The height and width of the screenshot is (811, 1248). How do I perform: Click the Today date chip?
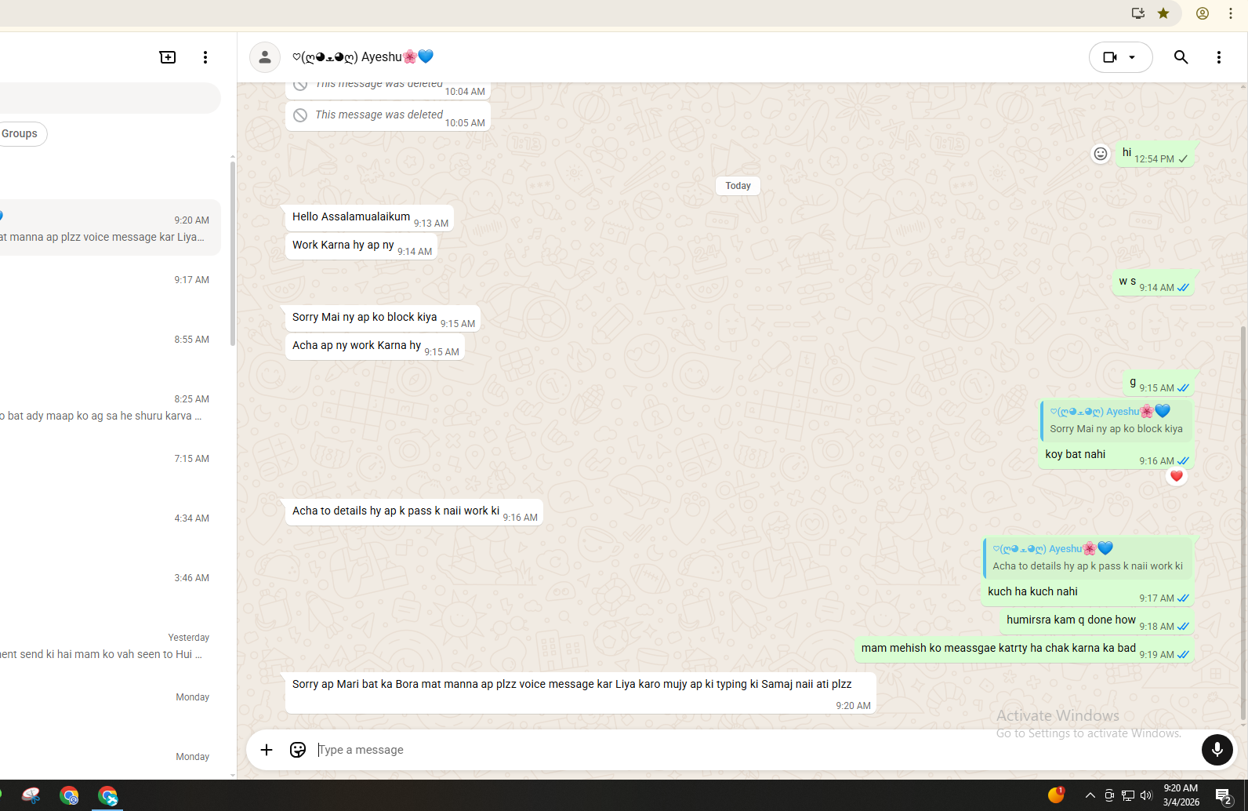point(738,186)
